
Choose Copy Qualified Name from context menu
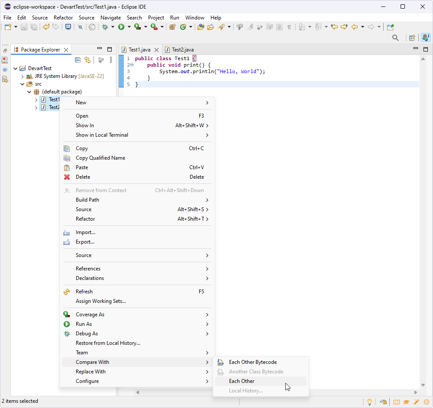(137, 158)
